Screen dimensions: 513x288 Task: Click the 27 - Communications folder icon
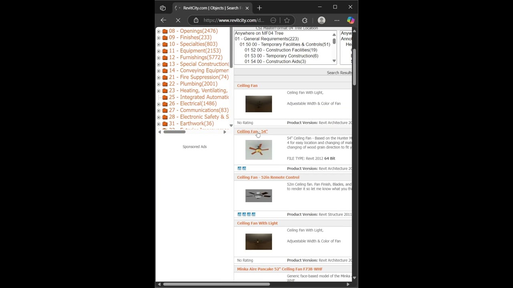point(165,110)
